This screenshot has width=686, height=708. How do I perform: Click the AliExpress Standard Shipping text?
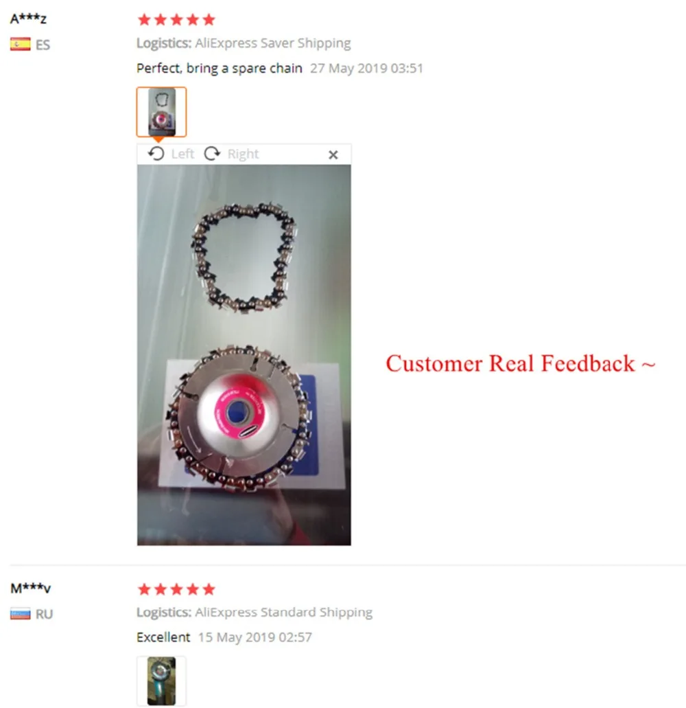tap(284, 613)
